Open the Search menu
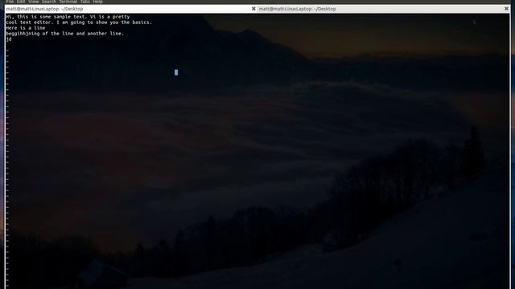 click(48, 2)
